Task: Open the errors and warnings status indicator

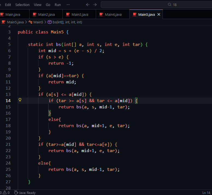Action: click(5, 193)
